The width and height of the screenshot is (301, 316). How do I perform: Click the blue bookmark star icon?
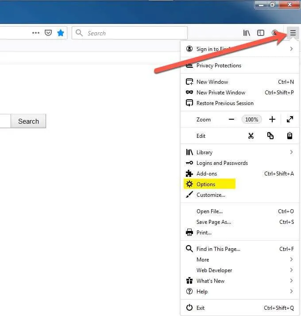point(60,33)
